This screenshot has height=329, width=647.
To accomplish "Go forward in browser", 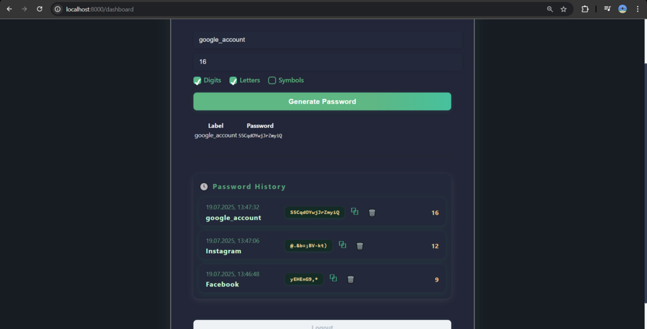I will 24,9.
